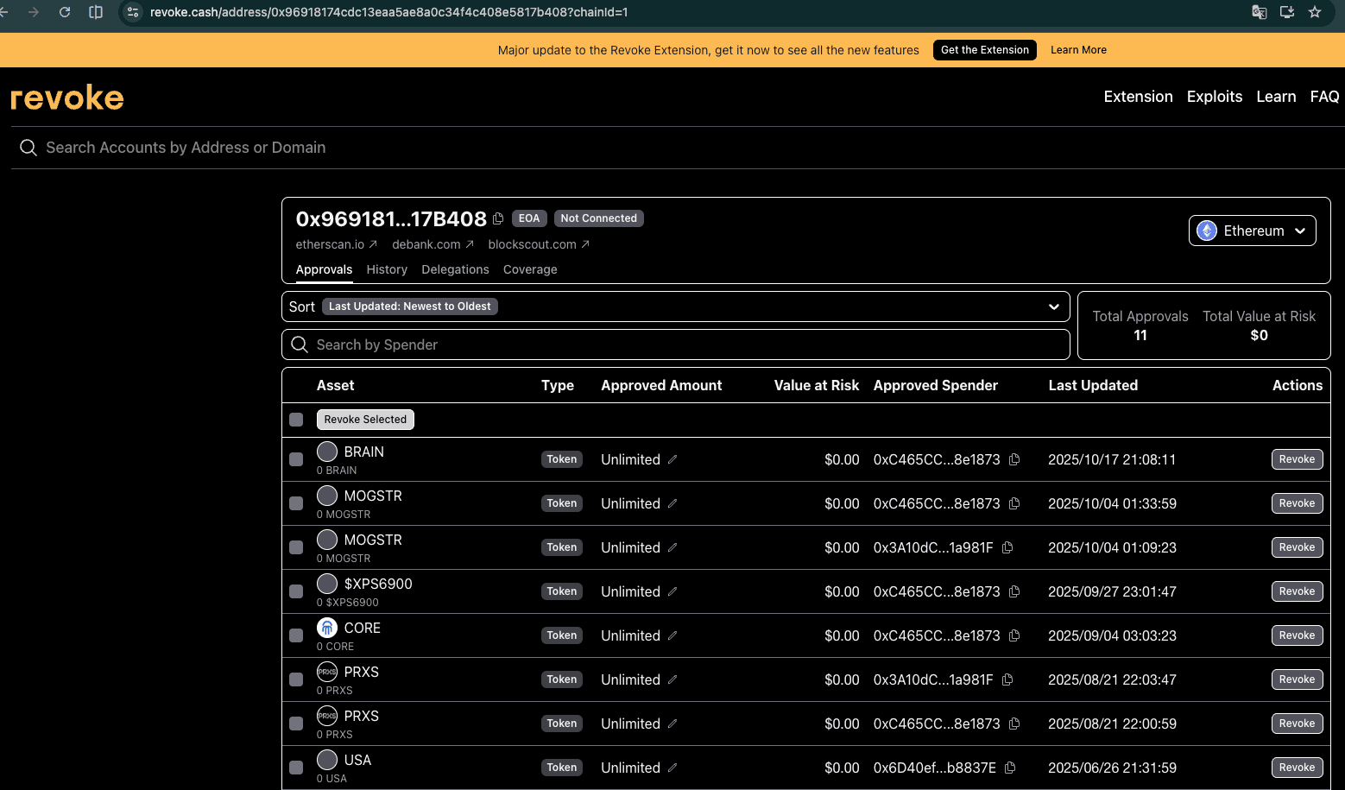
Task: Click the BRAIN token icon
Action: [327, 452]
